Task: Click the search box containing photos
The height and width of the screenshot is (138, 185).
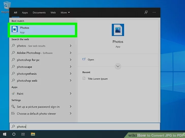Action: click(85, 126)
